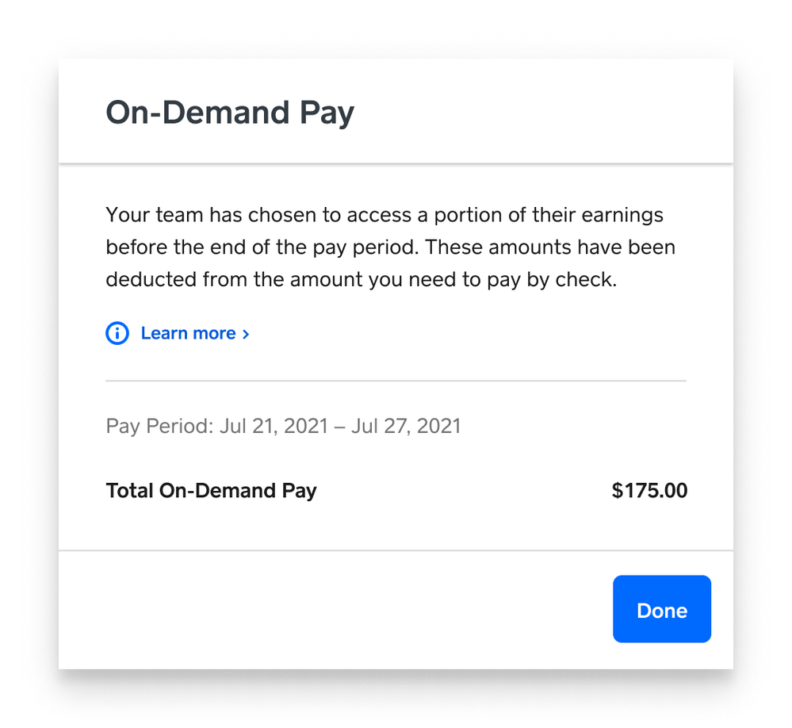The image size is (792, 728).
Task: Click the $175.00 total amount
Action: (x=649, y=491)
